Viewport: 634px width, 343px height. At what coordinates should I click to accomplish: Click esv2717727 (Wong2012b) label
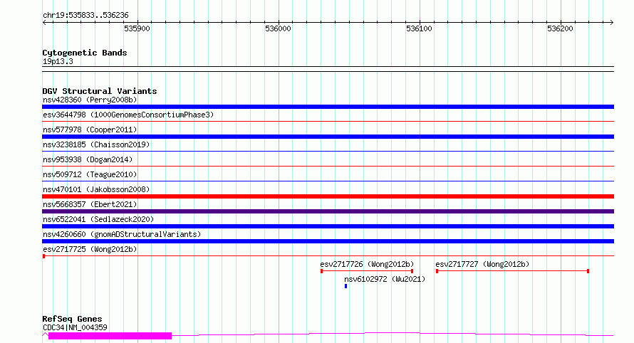(x=482, y=264)
